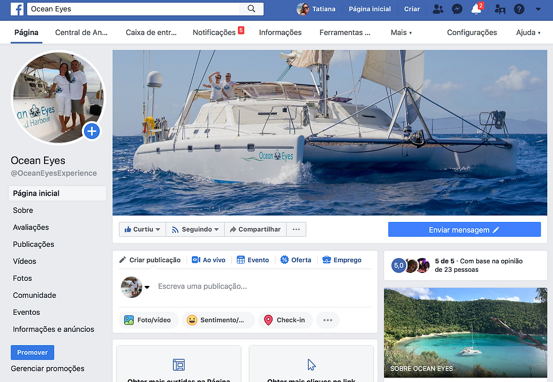Click the search magnifier icon
Viewport: 553px width, 382px height.
251,9
